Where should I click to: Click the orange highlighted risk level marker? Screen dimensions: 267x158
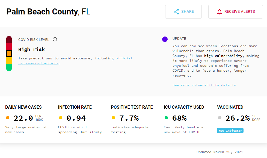tap(9, 53)
